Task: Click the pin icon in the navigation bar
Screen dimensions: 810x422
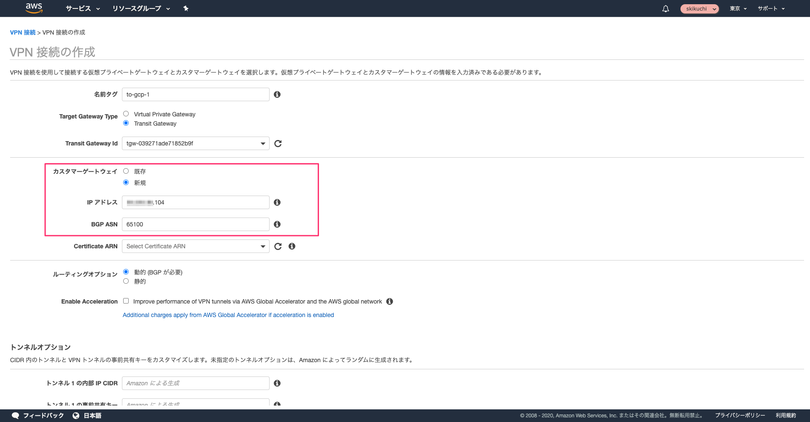Action: [186, 8]
